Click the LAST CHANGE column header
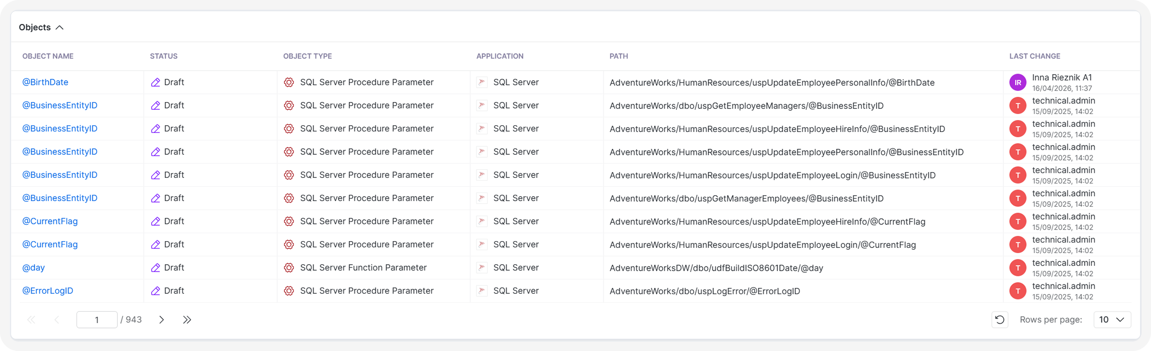This screenshot has width=1151, height=351. click(x=1035, y=56)
